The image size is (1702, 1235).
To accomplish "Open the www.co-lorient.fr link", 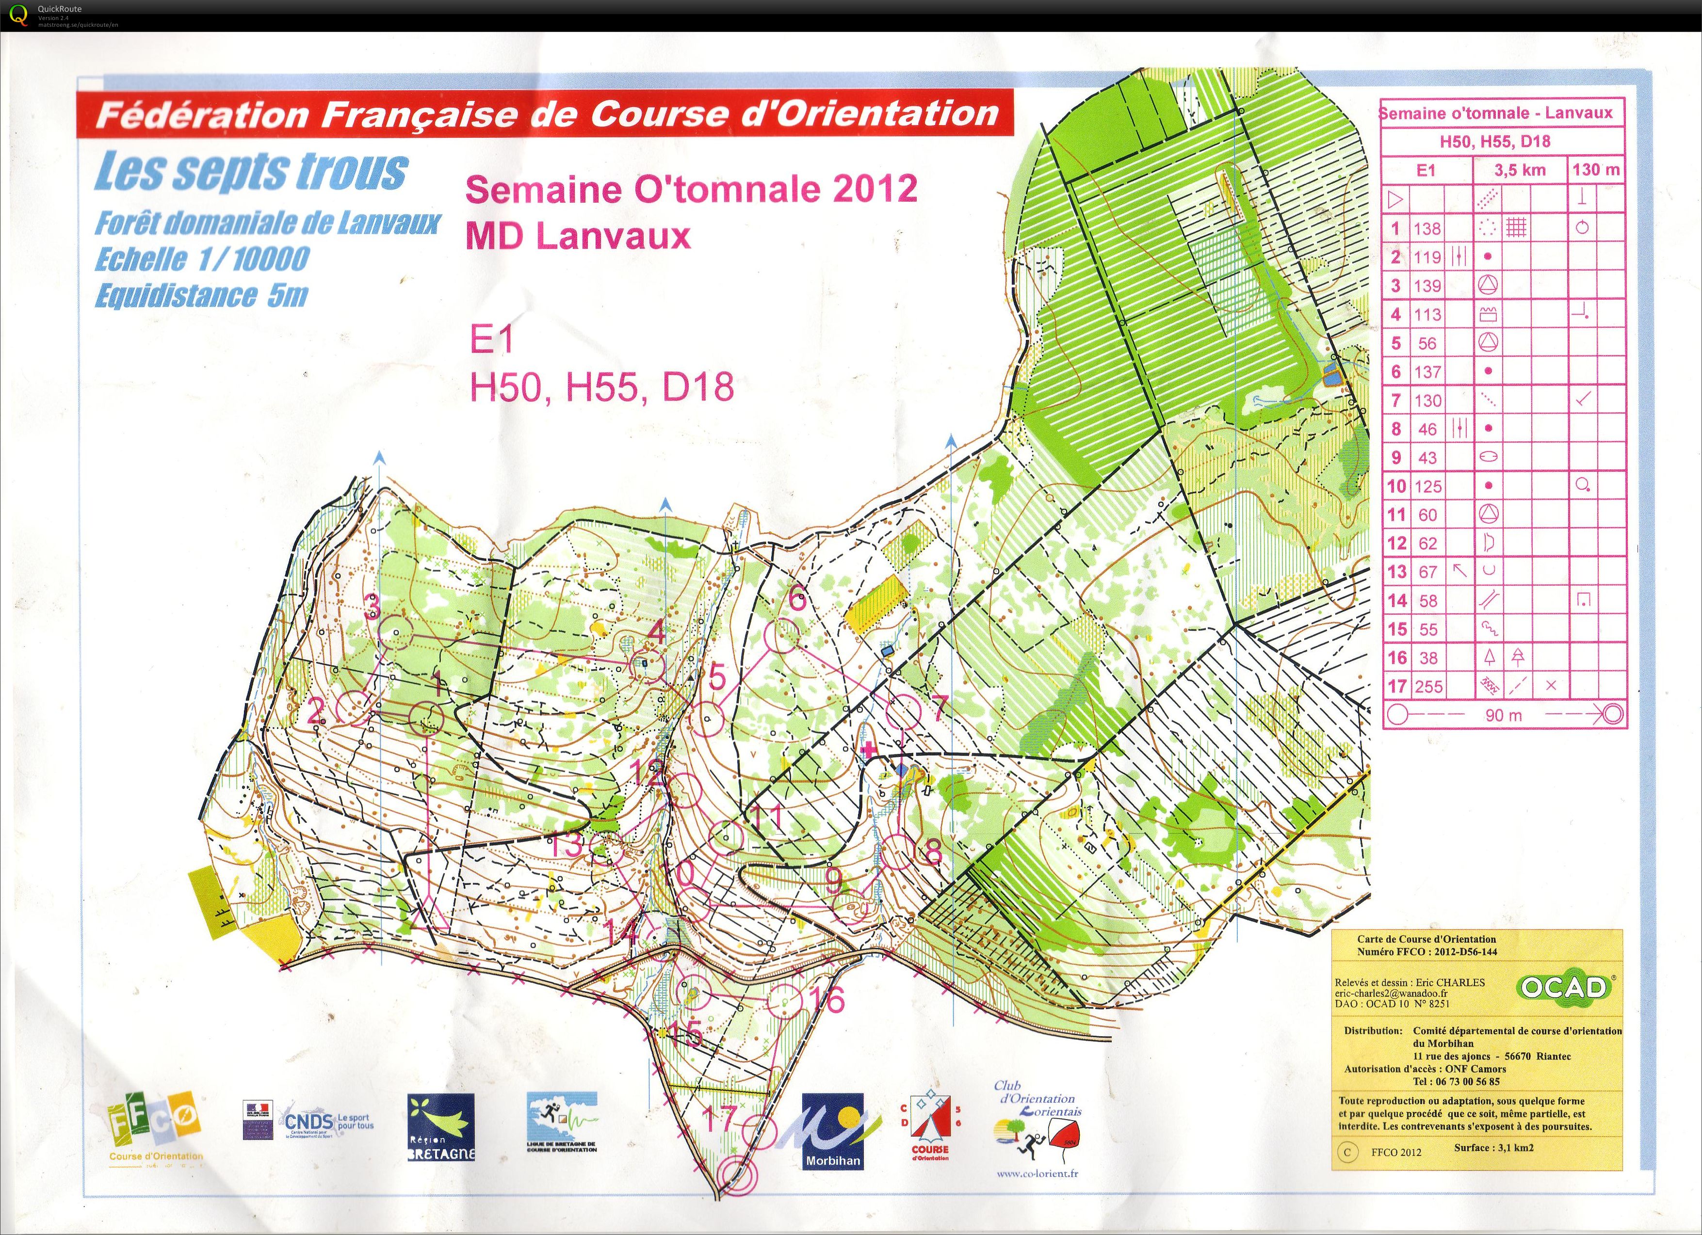I will (x=1037, y=1174).
